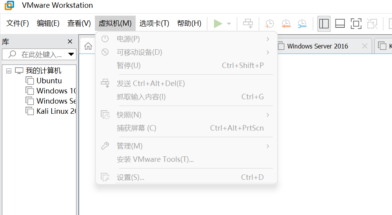
Task: Select Ubuntu in the library tree
Action: (x=49, y=81)
